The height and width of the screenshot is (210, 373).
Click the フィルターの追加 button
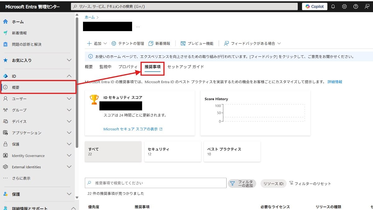242,184
